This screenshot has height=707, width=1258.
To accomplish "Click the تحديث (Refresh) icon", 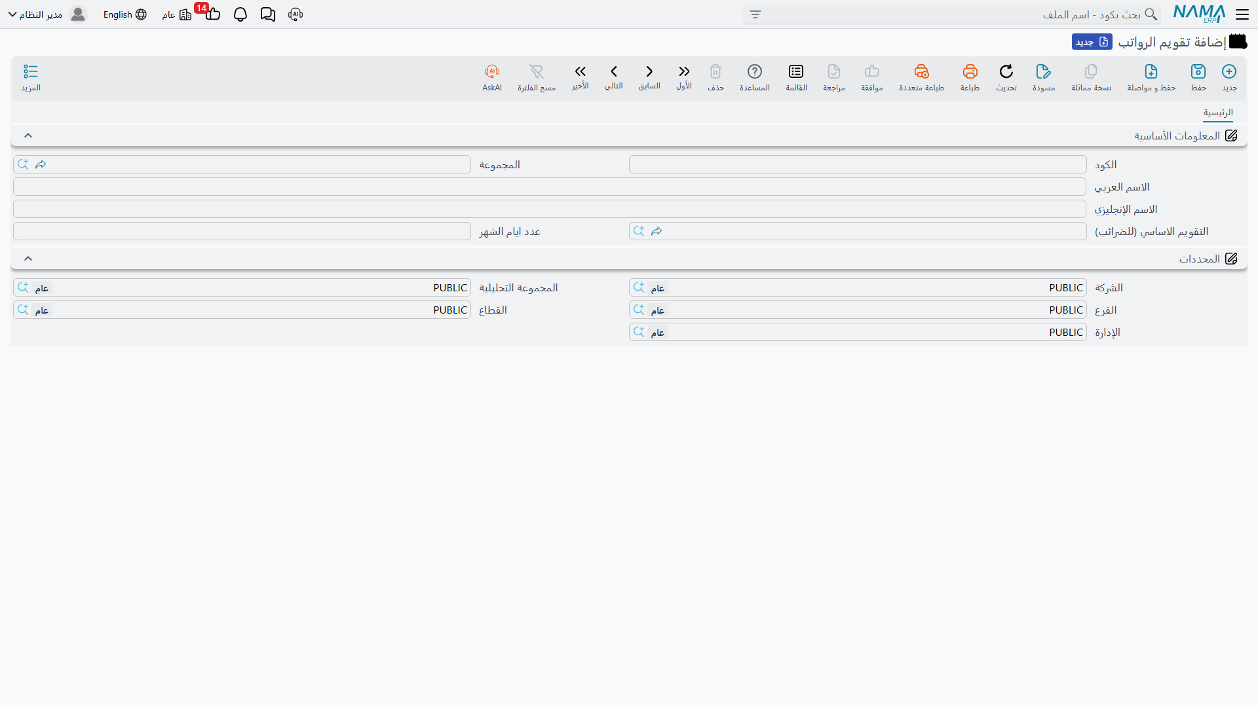I will 1006,71.
